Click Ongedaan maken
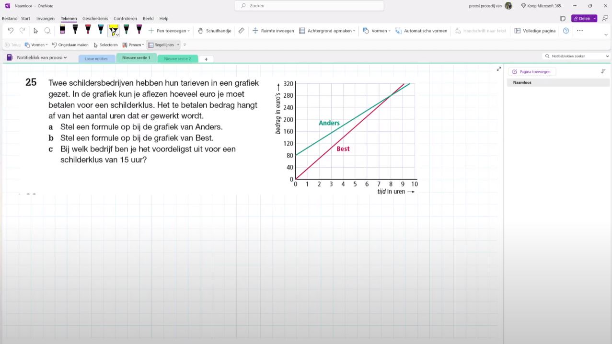612x344 pixels. (x=70, y=45)
